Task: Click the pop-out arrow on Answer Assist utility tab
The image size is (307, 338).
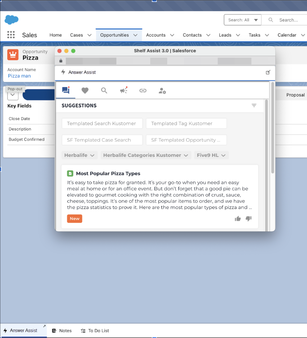Action: pyautogui.click(x=44, y=326)
